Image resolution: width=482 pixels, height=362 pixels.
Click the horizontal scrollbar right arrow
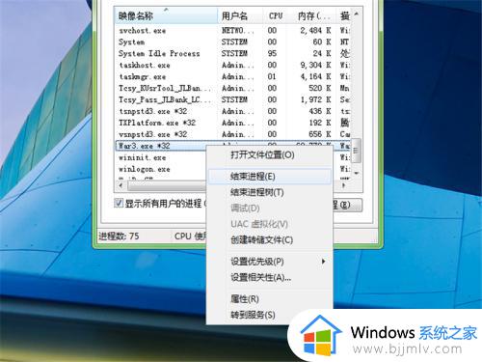click(343, 185)
